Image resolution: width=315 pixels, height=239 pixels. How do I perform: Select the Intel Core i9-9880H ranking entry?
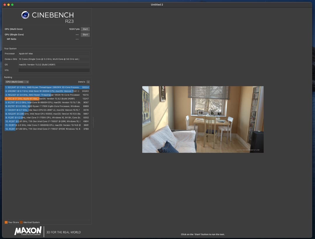(47, 102)
